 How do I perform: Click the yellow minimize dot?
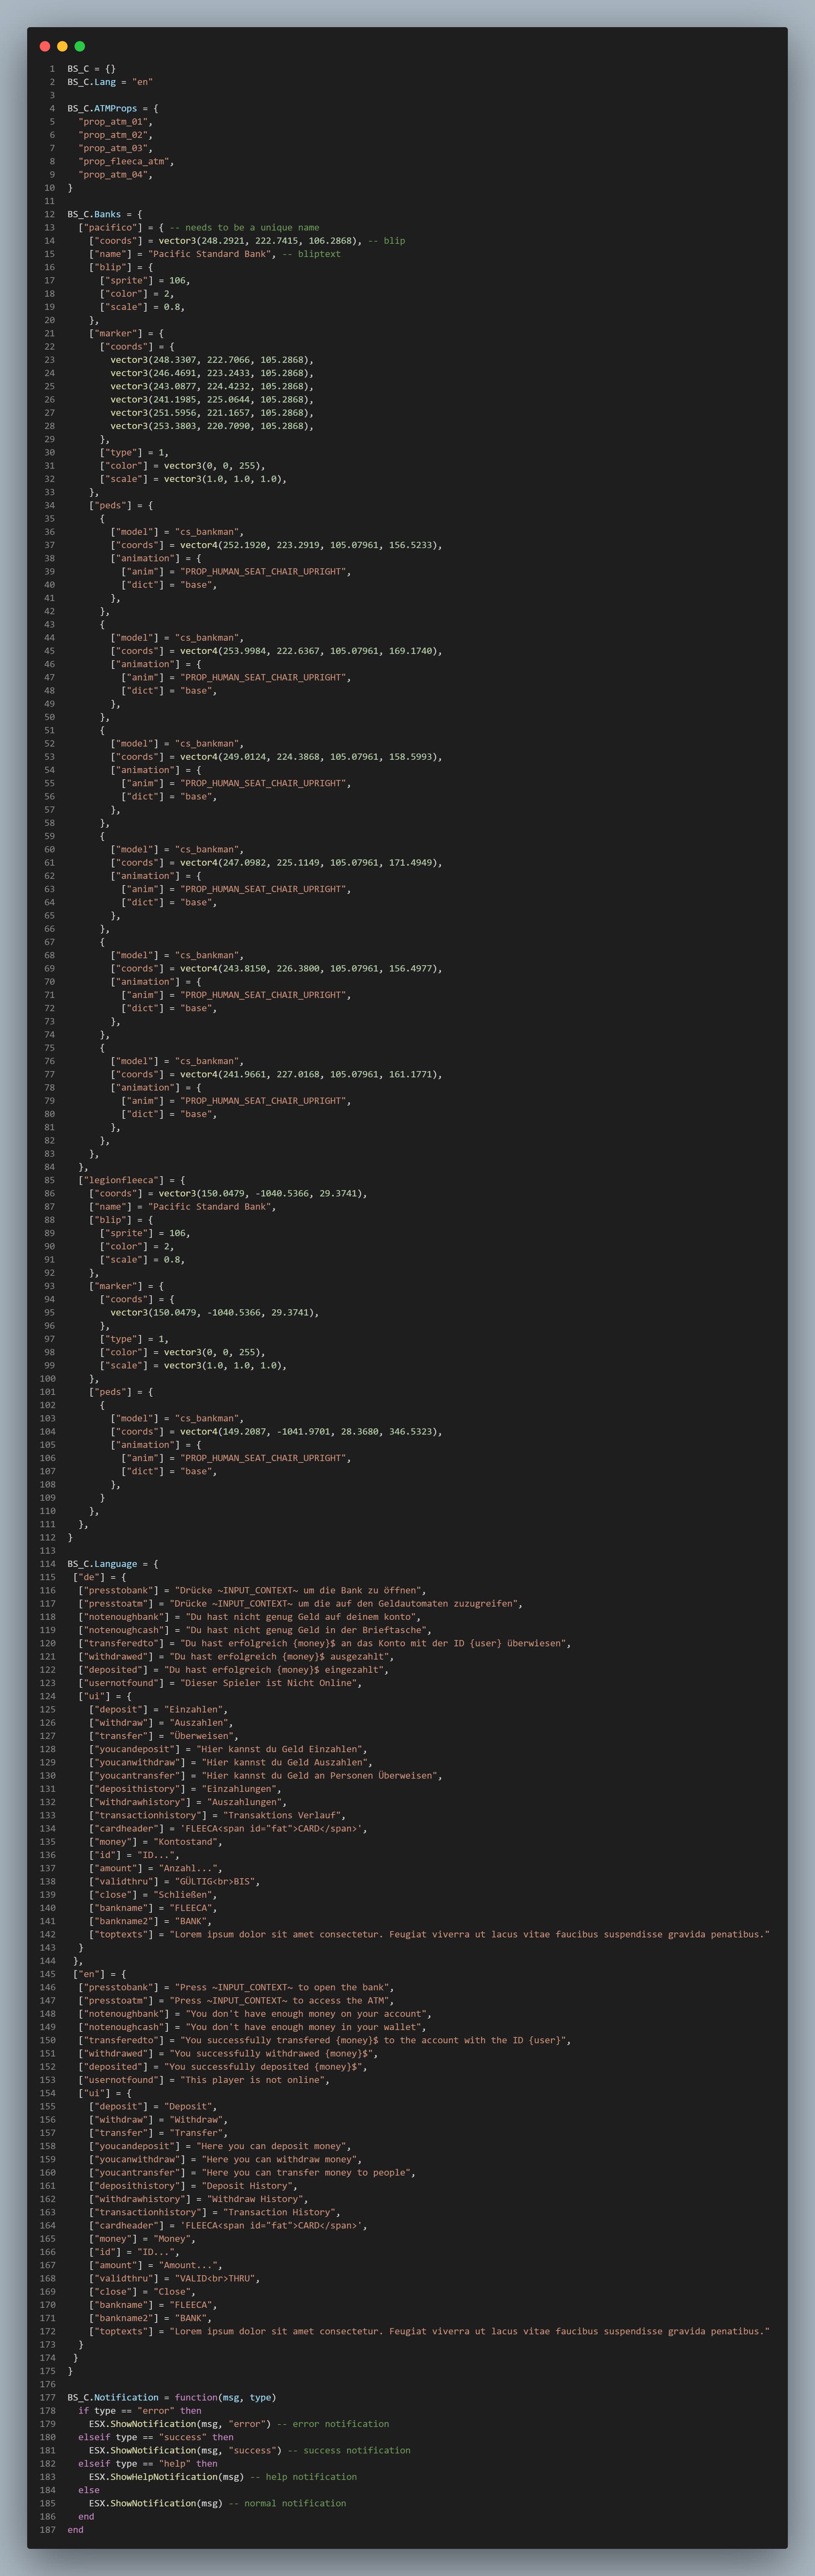point(62,46)
